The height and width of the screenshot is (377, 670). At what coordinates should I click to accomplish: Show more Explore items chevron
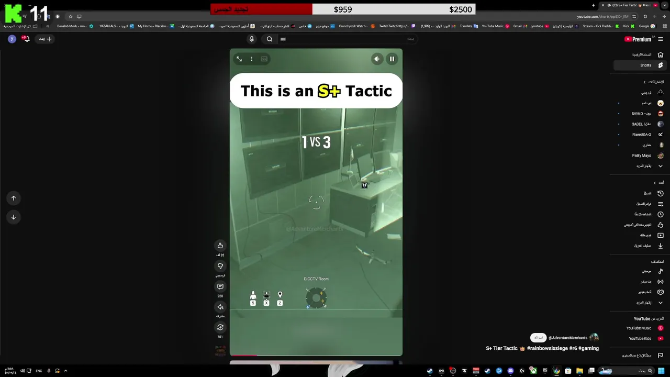point(660,303)
